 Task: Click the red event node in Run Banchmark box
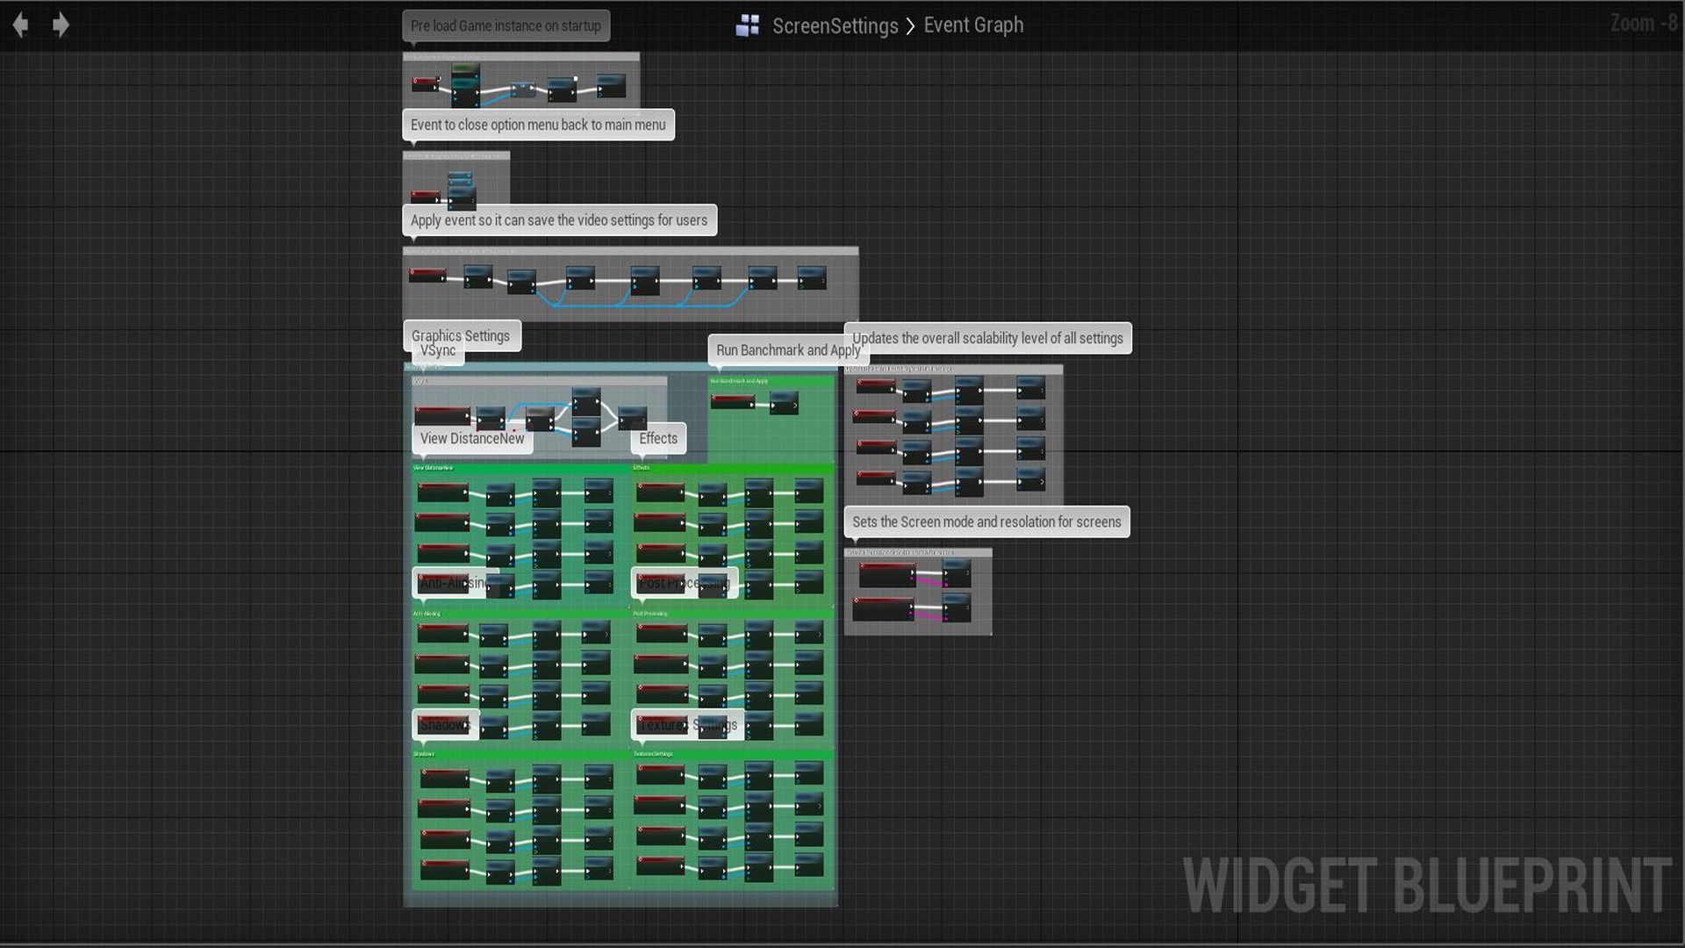[x=732, y=402]
